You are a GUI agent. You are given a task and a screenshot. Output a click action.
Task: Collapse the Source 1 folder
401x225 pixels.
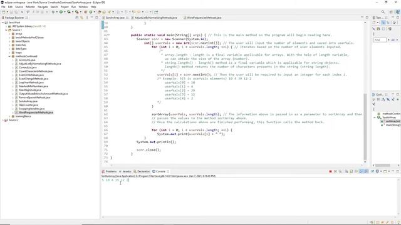point(6,30)
